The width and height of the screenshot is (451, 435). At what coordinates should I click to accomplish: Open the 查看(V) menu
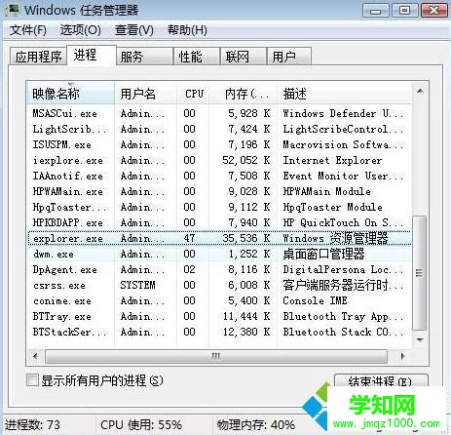pyautogui.click(x=134, y=30)
